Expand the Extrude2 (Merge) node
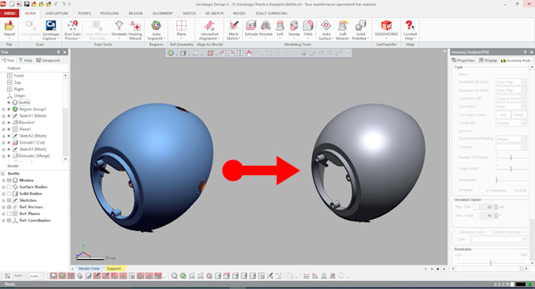Image resolution: width=535 pixels, height=289 pixels. 4,156
